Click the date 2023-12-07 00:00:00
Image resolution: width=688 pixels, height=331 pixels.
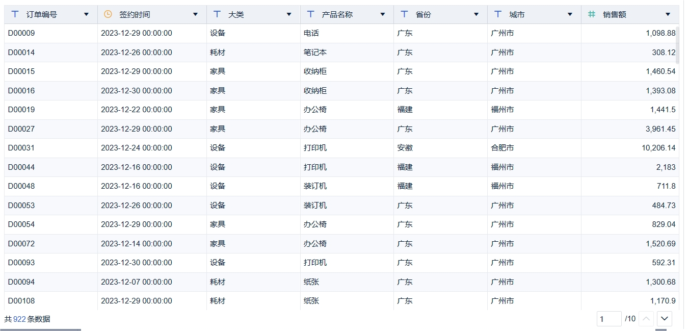[137, 282]
